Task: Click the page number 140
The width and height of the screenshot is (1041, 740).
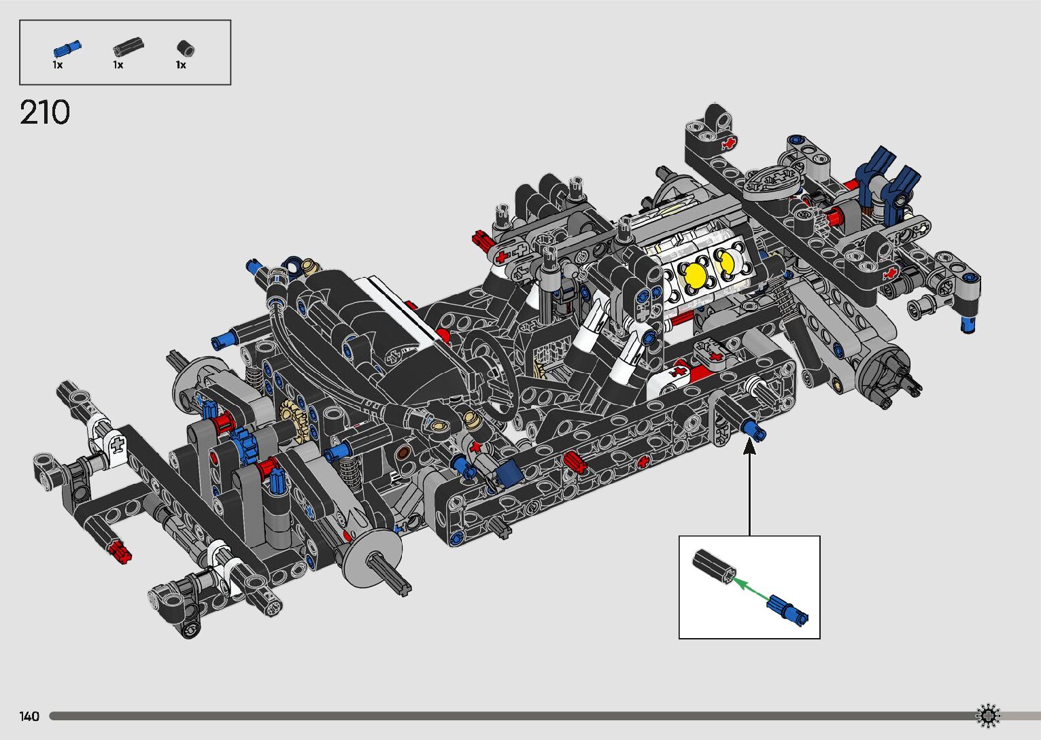Action: (x=29, y=716)
